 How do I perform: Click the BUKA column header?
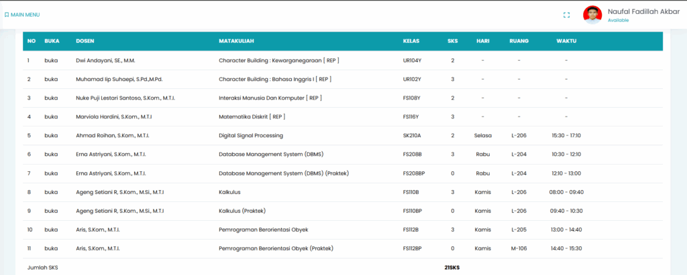point(52,41)
